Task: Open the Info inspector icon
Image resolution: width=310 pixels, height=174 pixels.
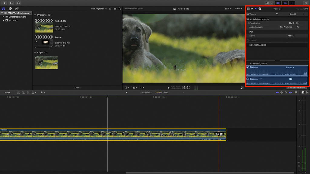Action: coord(260,9)
